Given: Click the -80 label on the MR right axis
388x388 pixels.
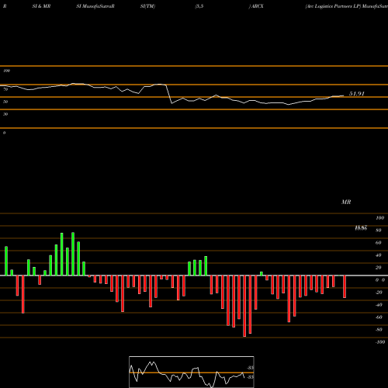Looking at the screenshot, I should (x=379, y=330).
